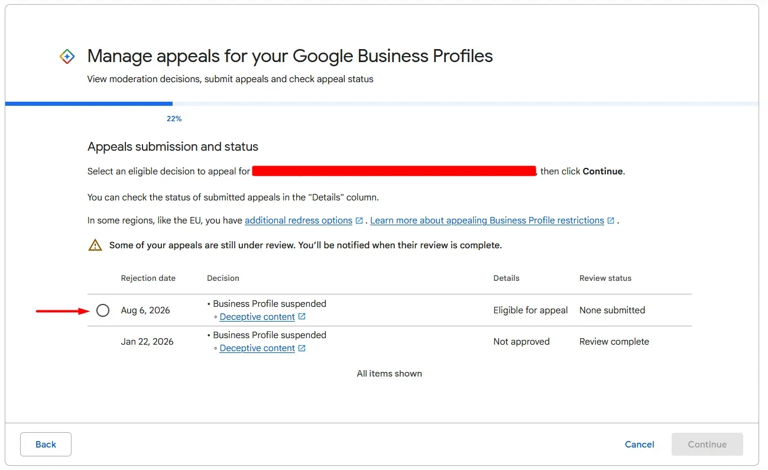Viewport: 768px width, 470px height.
Task: Click the yellow warning triangle icon
Action: (x=95, y=245)
